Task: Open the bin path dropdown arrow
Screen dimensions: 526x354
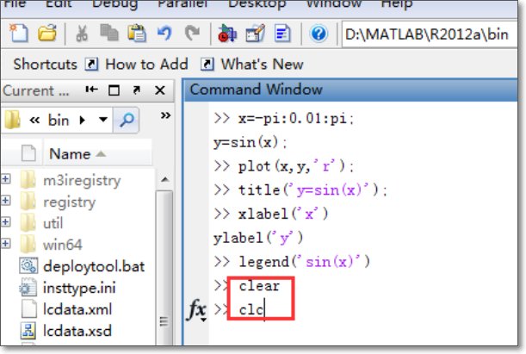Action: click(104, 120)
